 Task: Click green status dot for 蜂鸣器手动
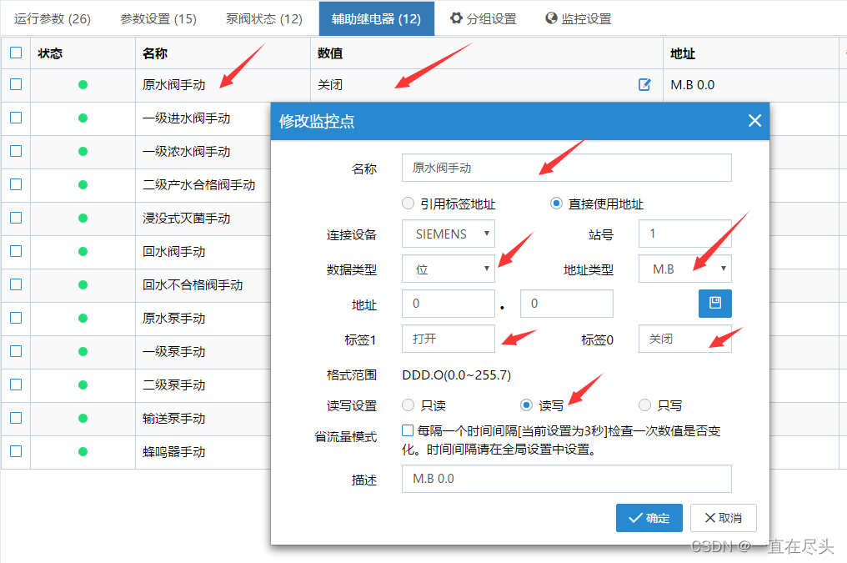click(x=83, y=452)
